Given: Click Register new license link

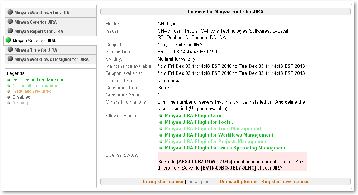Looking at the screenshot, I should pyautogui.click(x=285, y=181).
